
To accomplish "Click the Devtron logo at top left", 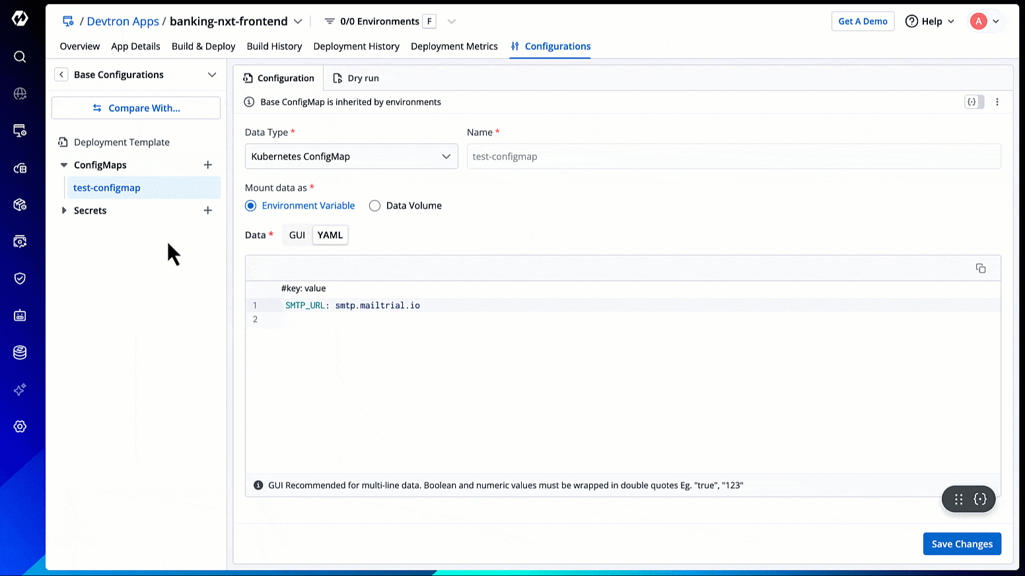I will (20, 18).
